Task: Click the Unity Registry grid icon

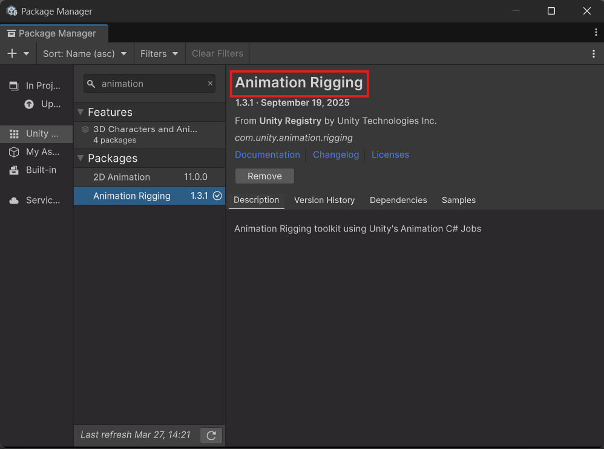Action: [x=14, y=134]
